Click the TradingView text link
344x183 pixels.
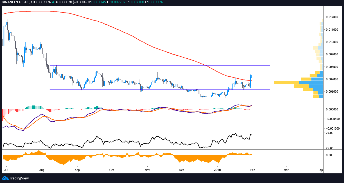[19, 178]
